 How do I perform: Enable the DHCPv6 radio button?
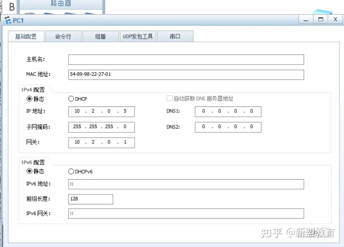[x=71, y=172]
